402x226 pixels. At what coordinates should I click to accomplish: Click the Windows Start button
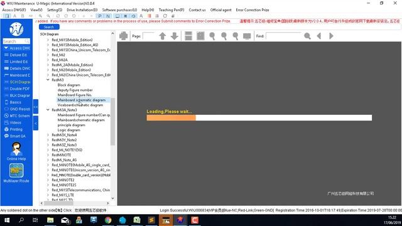click(7, 220)
